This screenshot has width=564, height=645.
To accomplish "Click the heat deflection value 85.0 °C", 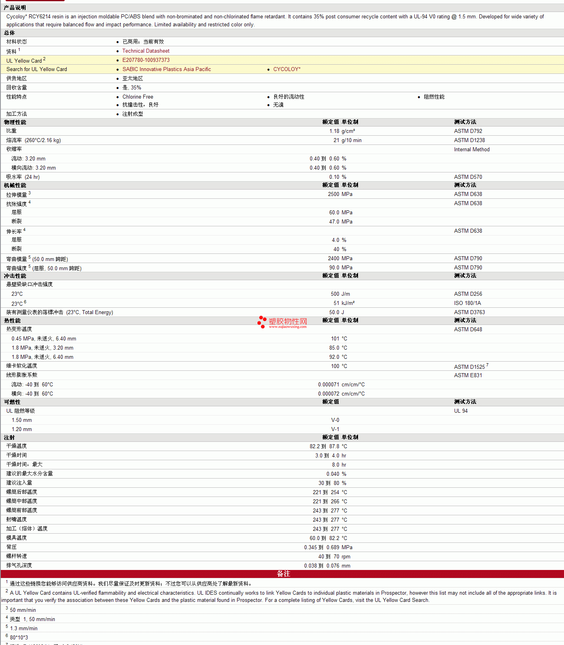I will 338,348.
